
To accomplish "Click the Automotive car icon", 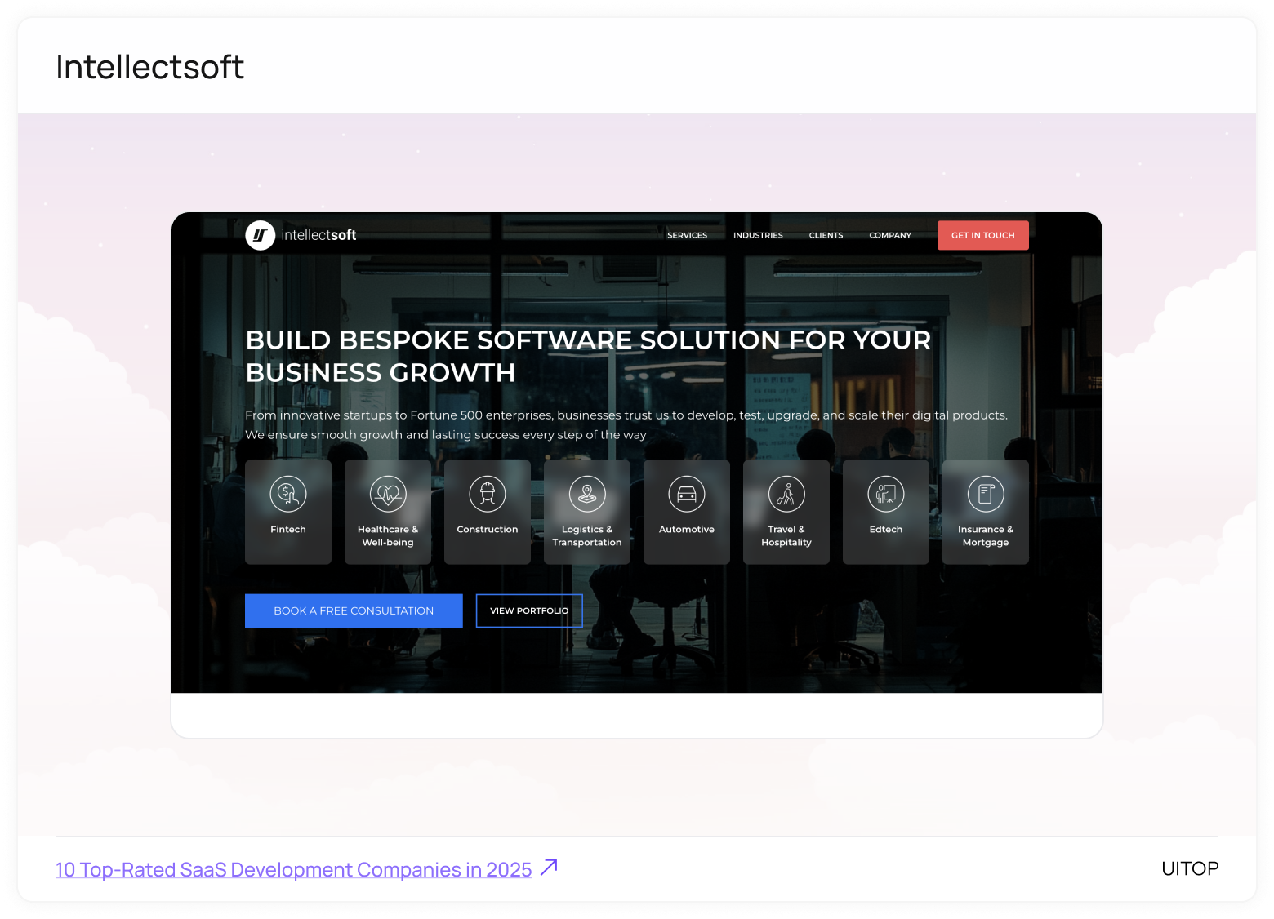I will (687, 494).
